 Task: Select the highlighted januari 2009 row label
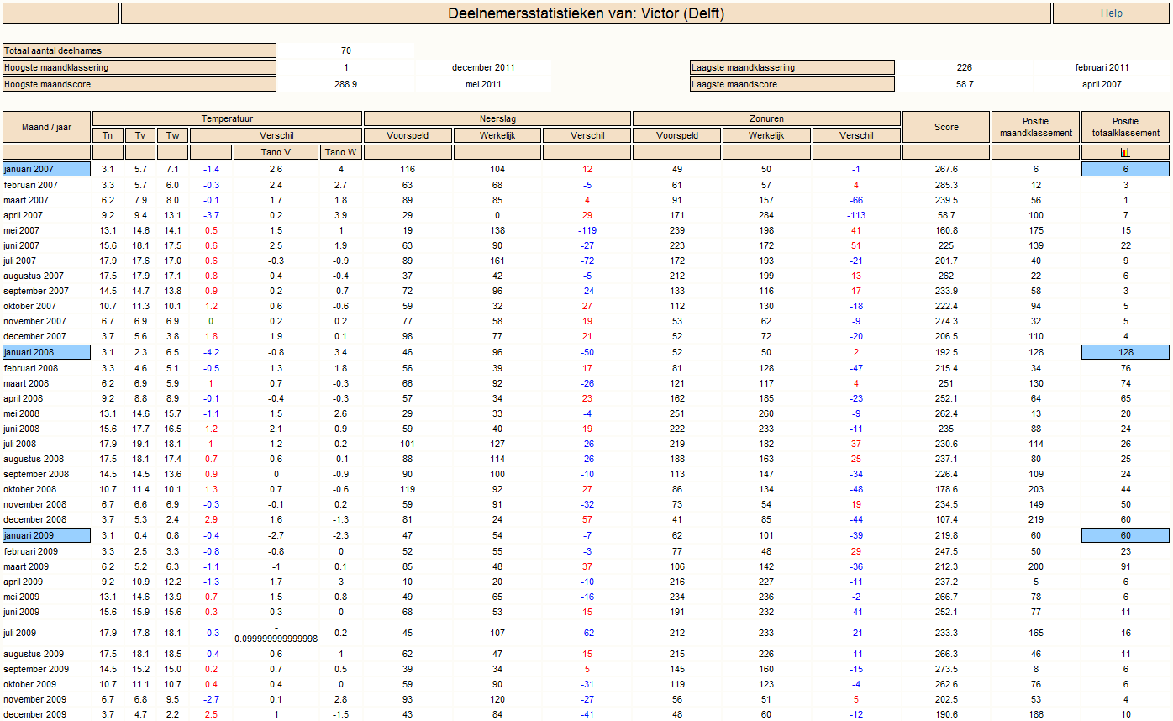click(x=46, y=535)
